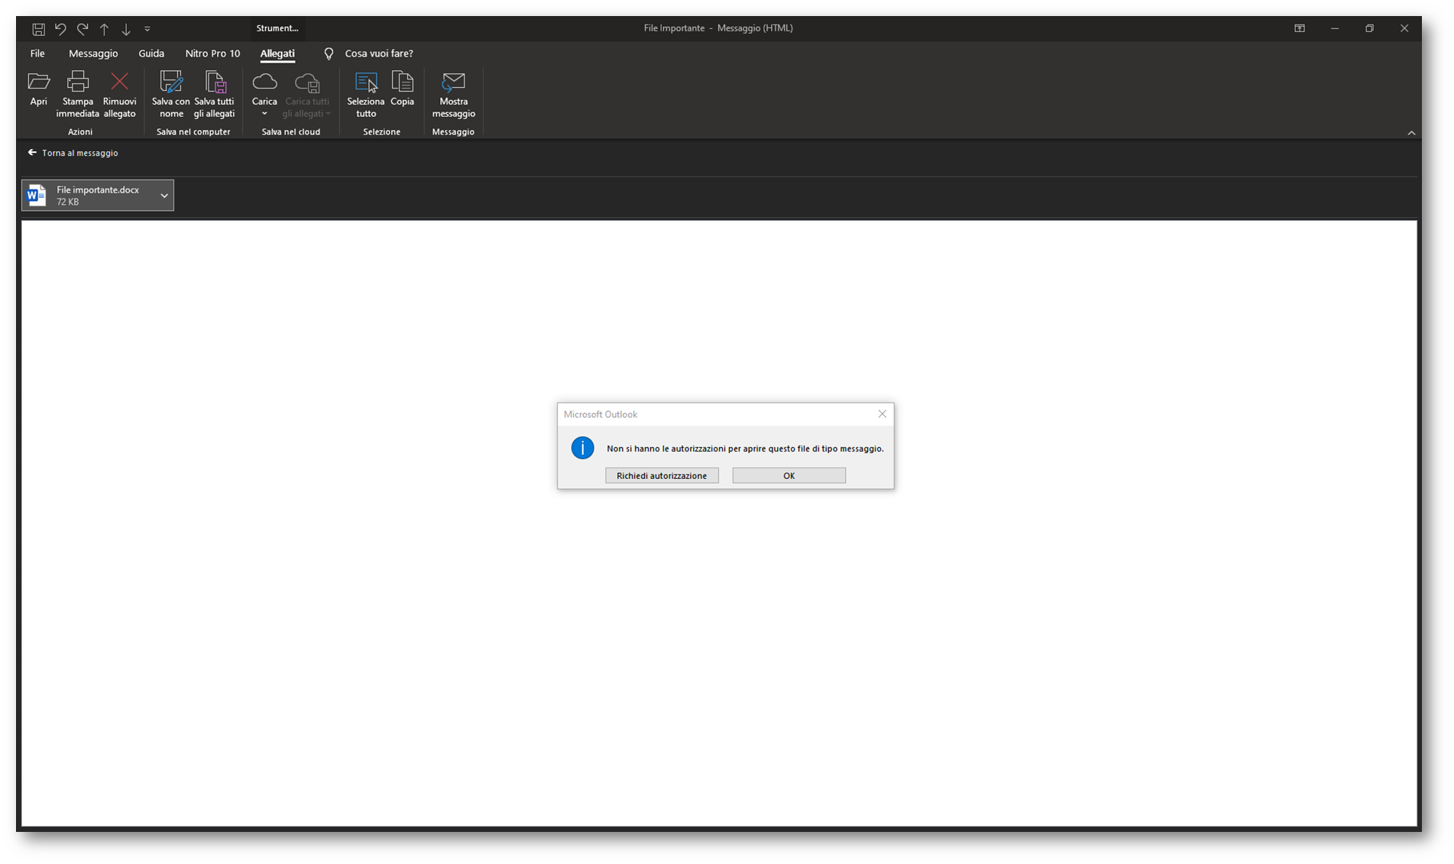Remove attachment with Rimuovi allegato
1454x864 pixels.
click(x=119, y=94)
